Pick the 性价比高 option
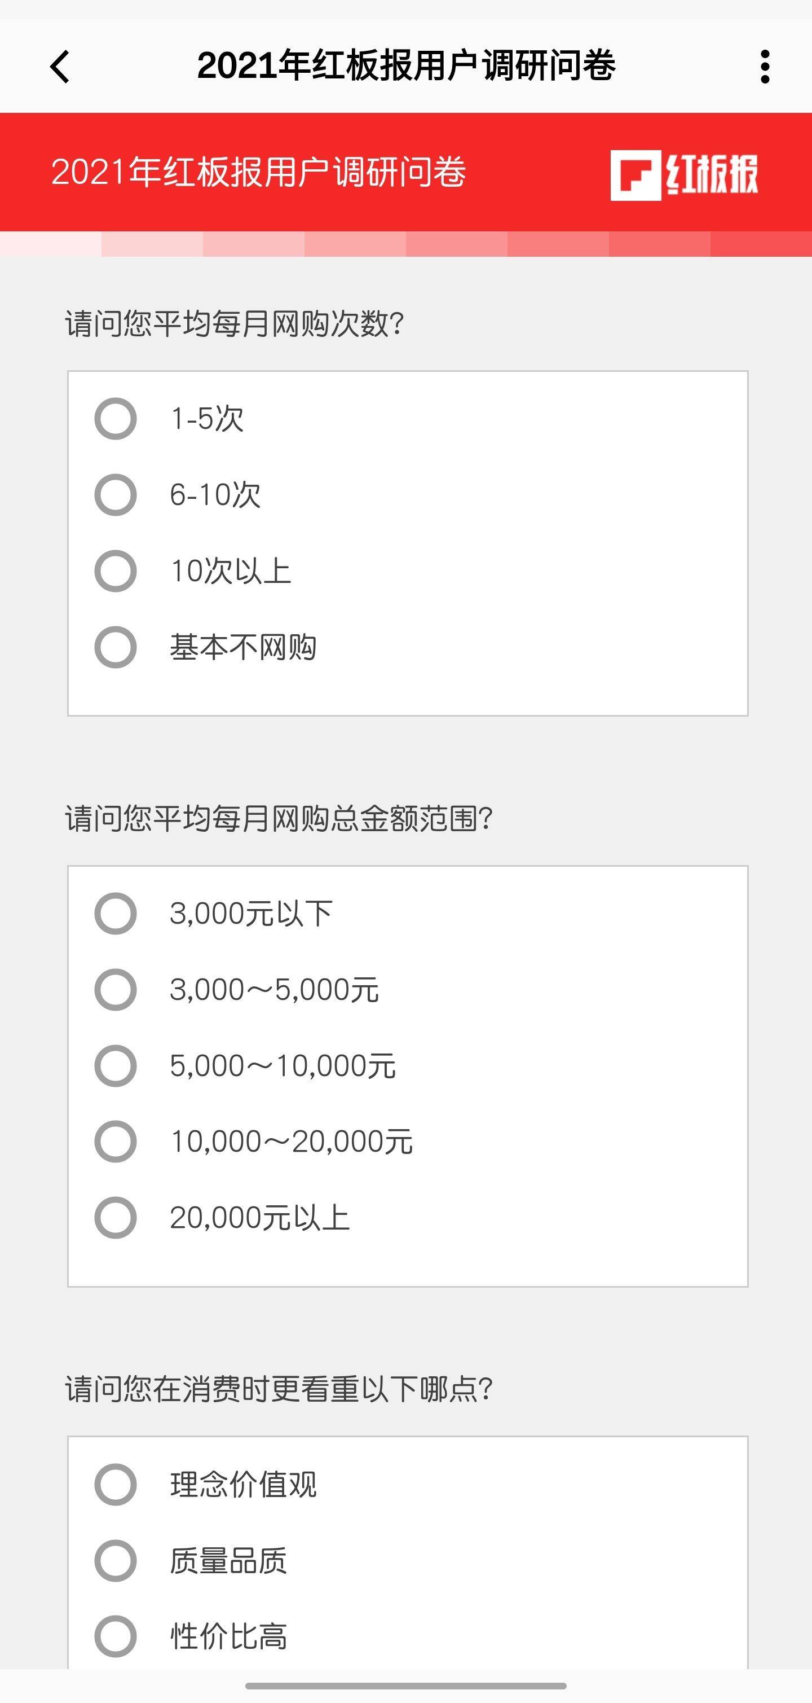The height and width of the screenshot is (1703, 812). 116,1637
